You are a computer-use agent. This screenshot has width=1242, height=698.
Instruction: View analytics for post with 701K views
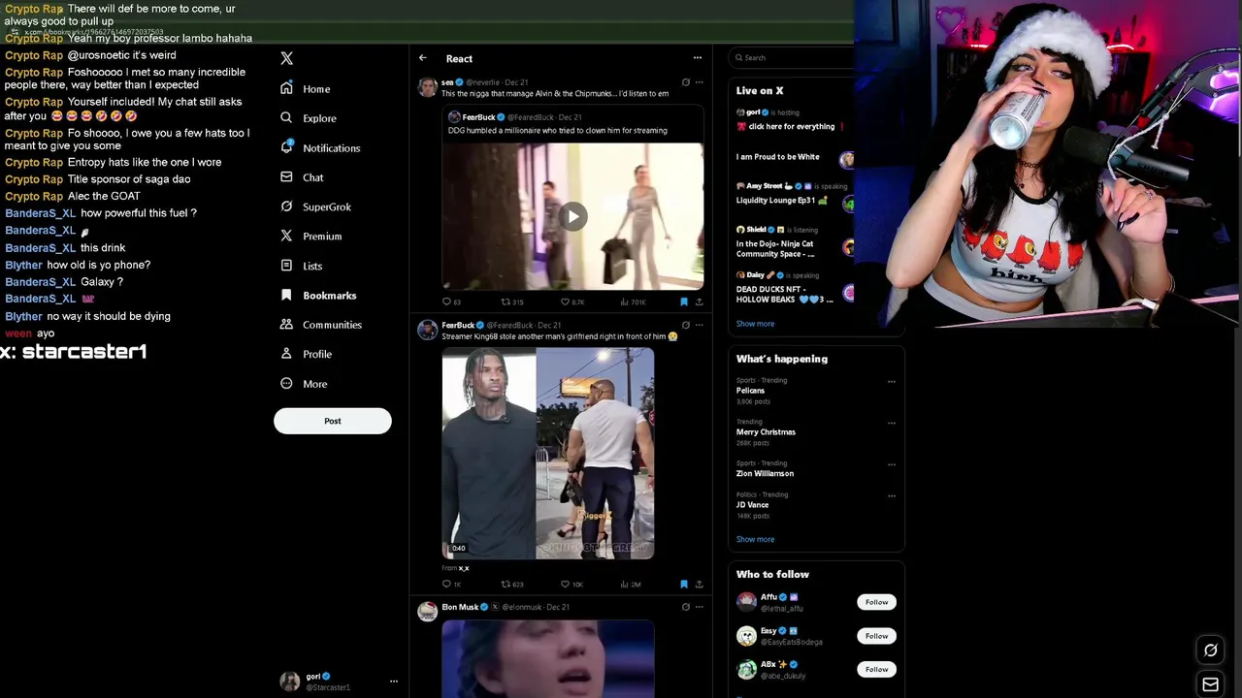(633, 301)
